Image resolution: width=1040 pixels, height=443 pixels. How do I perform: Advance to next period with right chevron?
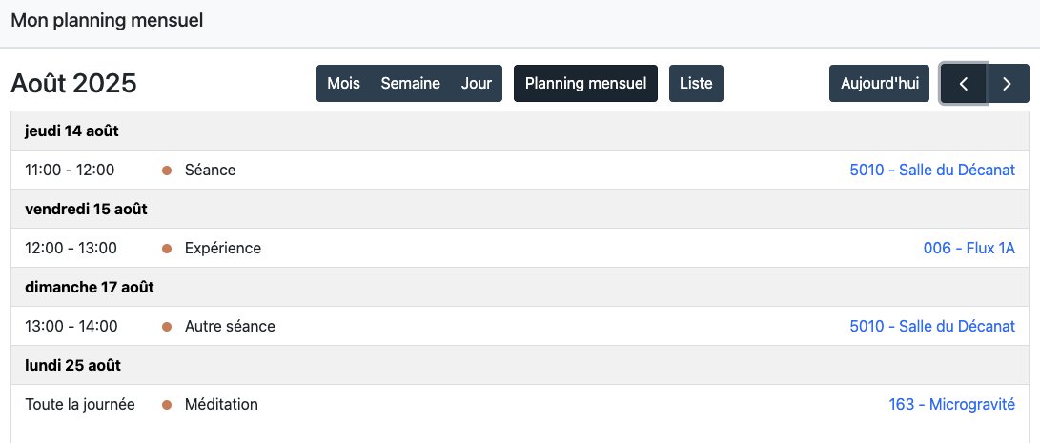coord(1008,84)
